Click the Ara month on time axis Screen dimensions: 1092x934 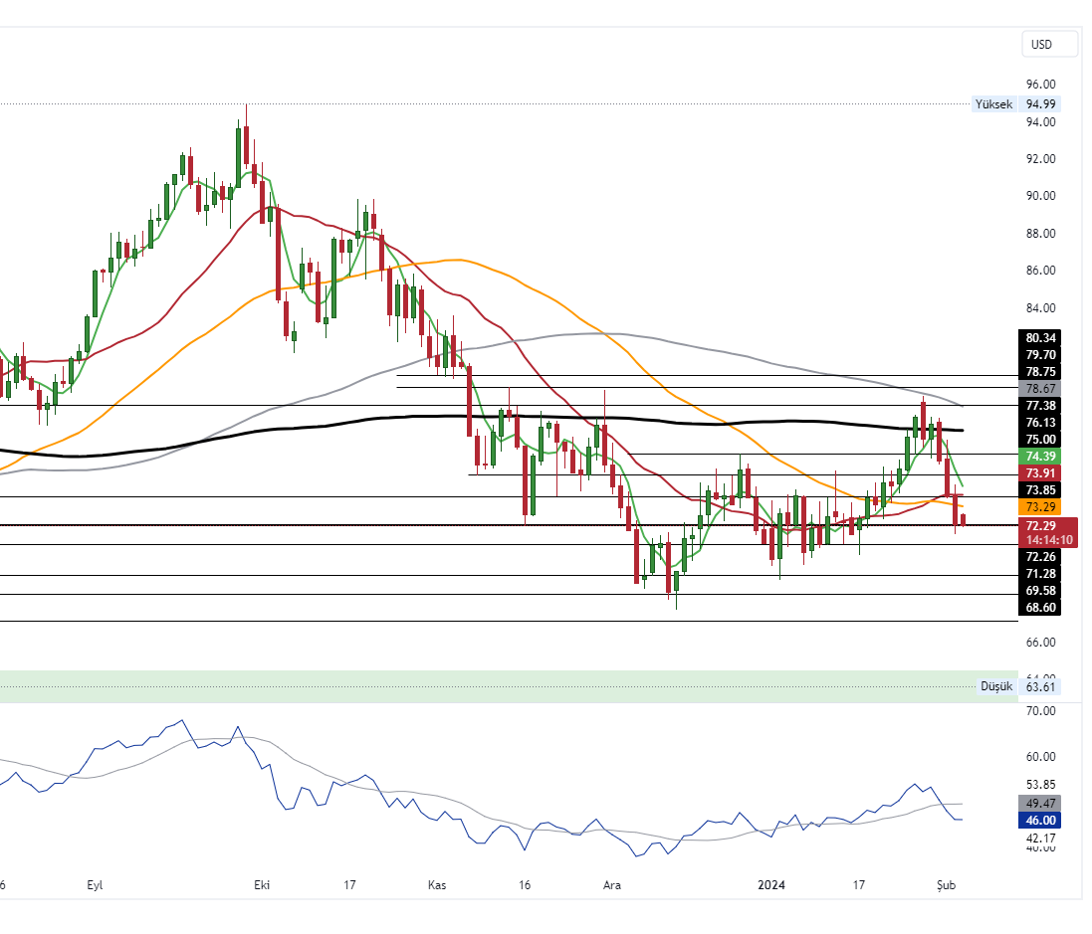[x=610, y=884]
